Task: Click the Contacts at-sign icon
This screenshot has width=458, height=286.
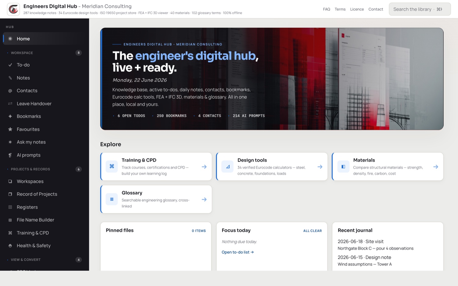Action: point(10,91)
